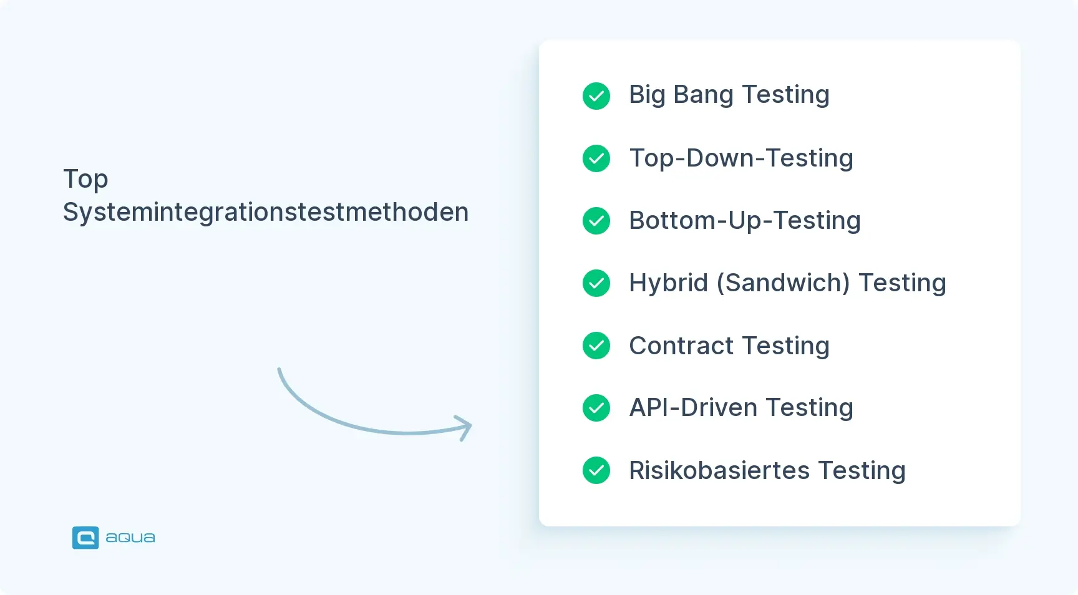Viewport: 1078px width, 595px height.
Task: Select the Bottom-Up-Testing list entry
Action: pos(744,220)
